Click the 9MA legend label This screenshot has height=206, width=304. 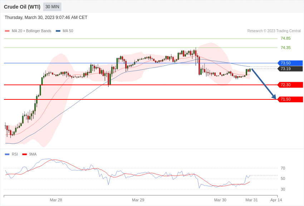coord(33,154)
